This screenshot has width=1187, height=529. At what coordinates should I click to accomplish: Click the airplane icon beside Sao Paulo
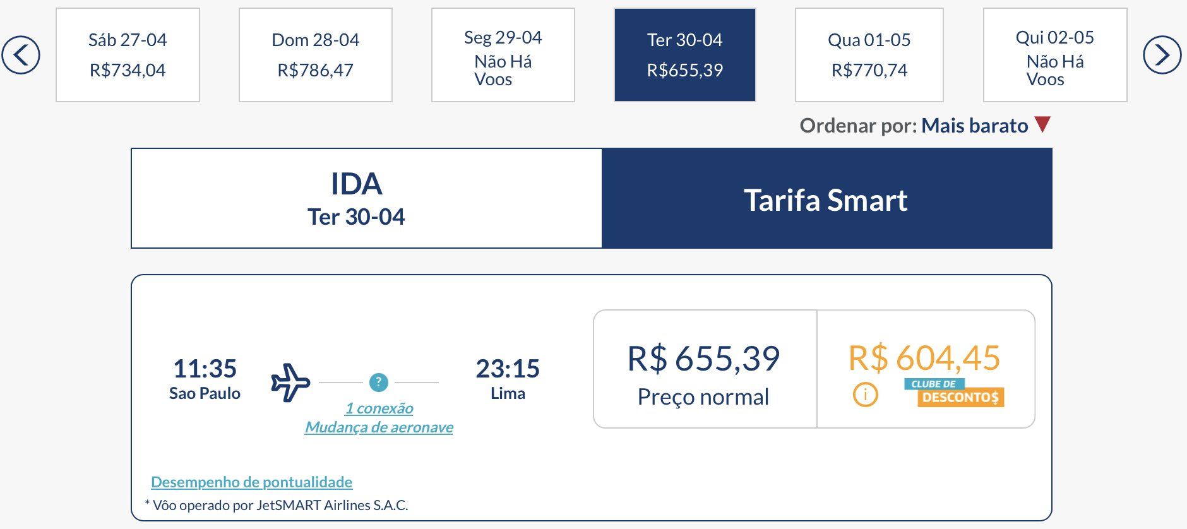point(290,382)
